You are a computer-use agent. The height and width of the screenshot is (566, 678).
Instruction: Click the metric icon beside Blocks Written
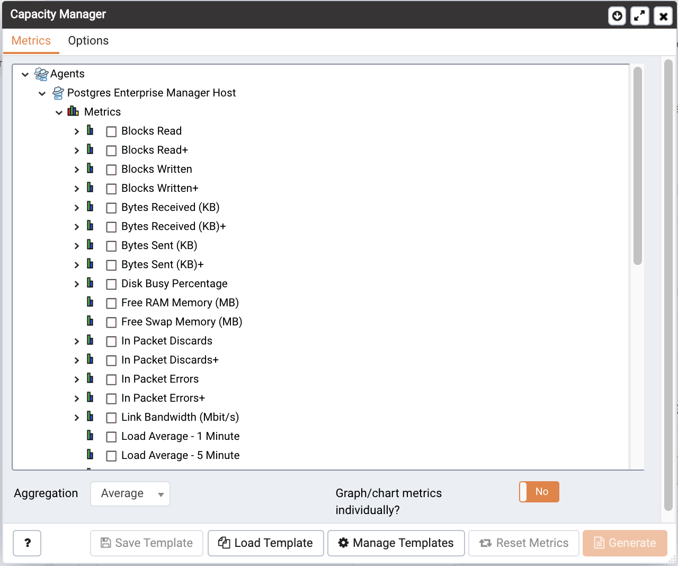(x=90, y=169)
